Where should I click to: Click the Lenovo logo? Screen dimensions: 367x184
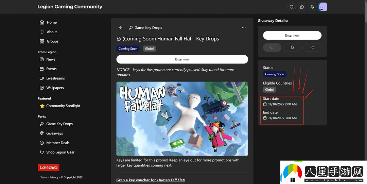click(x=49, y=168)
